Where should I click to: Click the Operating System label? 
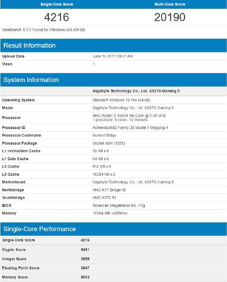click(18, 100)
